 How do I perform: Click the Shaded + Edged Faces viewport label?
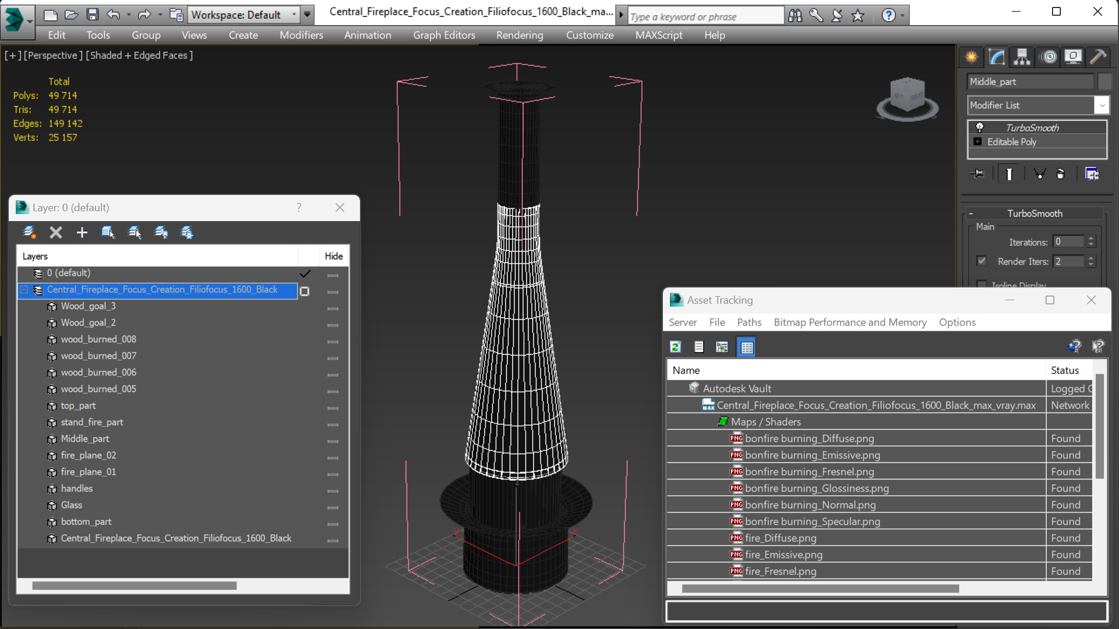(x=139, y=55)
